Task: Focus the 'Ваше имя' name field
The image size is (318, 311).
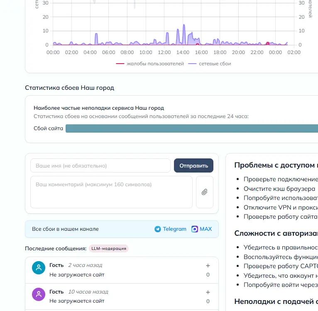Action: (100, 165)
